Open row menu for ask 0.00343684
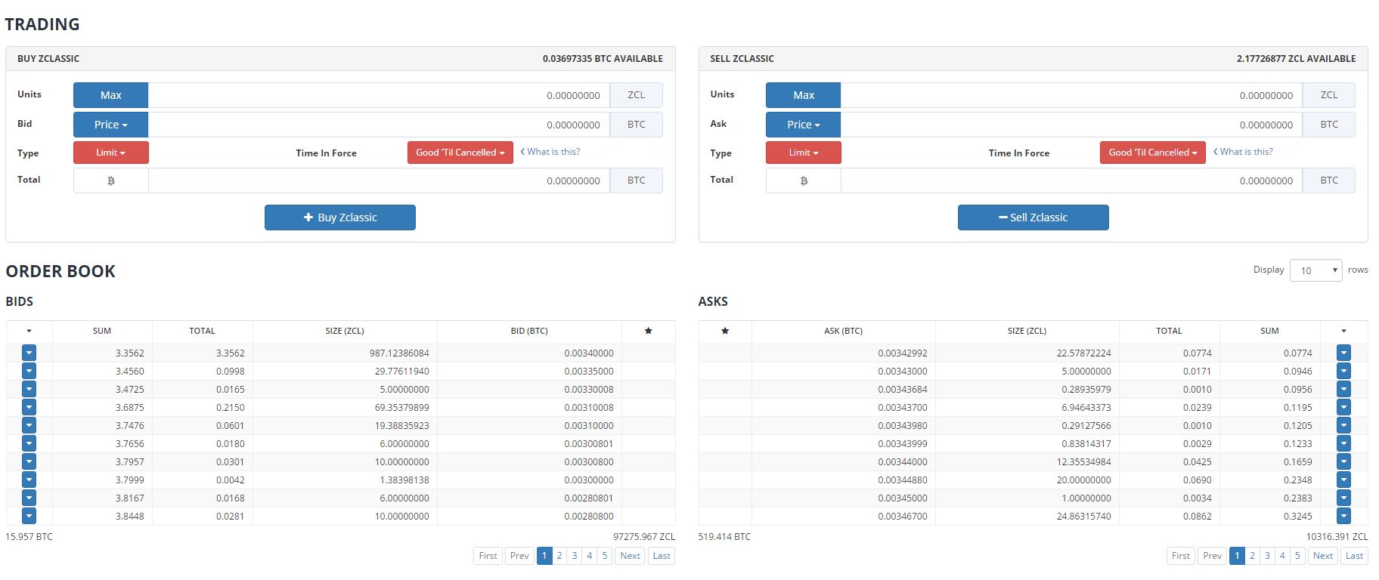 pyautogui.click(x=1343, y=389)
